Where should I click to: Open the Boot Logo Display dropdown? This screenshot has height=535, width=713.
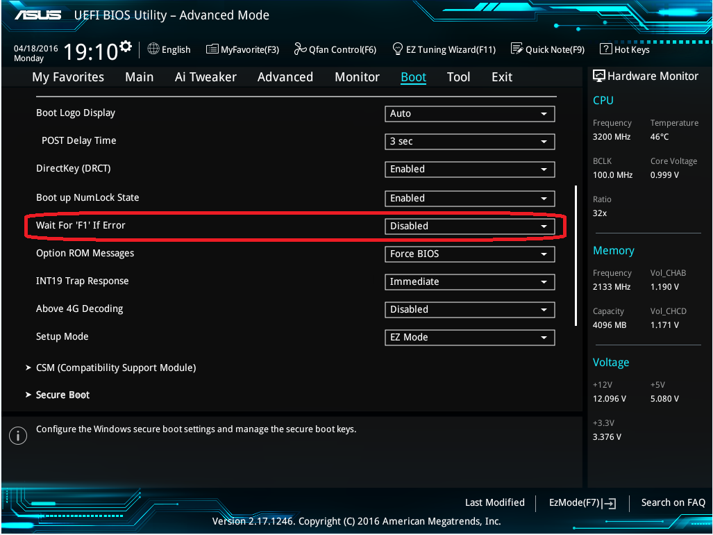(469, 113)
